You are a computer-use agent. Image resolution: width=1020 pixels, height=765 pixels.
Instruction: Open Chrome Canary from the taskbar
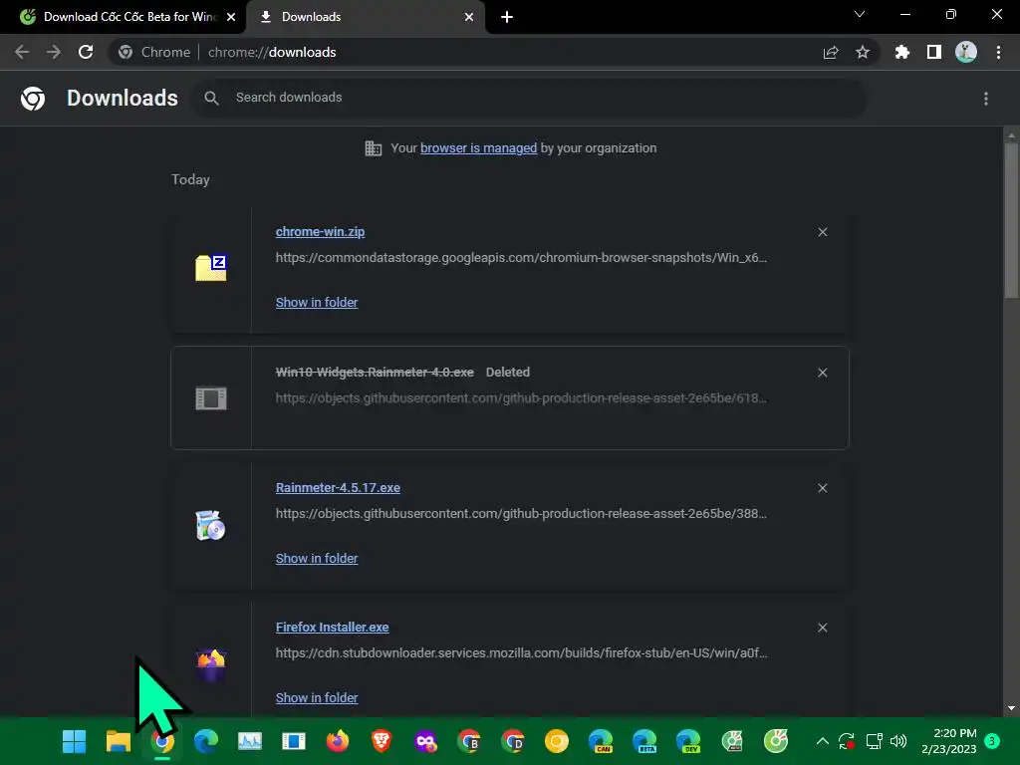[x=556, y=741]
